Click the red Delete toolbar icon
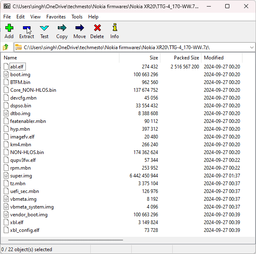Screen dimensions: 256x254 97,31
